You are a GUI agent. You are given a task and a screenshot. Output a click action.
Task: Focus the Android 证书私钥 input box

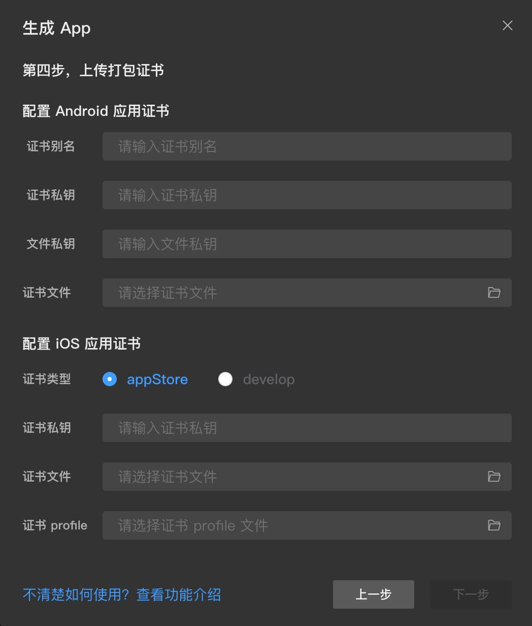(307, 195)
